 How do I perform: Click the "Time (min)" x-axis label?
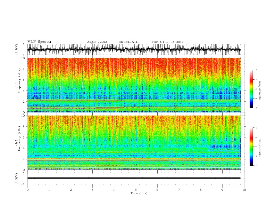point(139,193)
